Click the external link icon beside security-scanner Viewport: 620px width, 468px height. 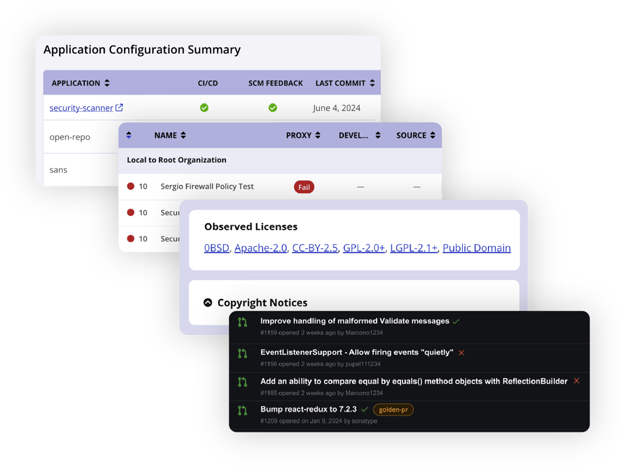tap(119, 108)
